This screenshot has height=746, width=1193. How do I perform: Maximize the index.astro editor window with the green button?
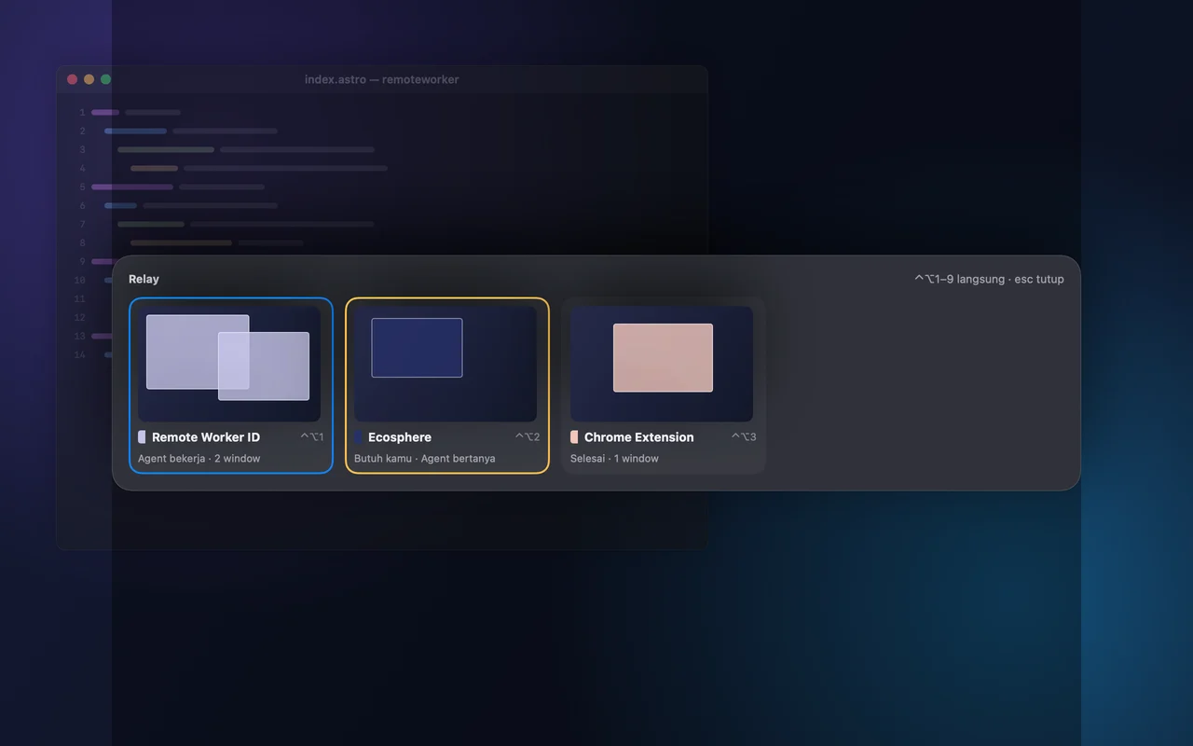coord(105,79)
